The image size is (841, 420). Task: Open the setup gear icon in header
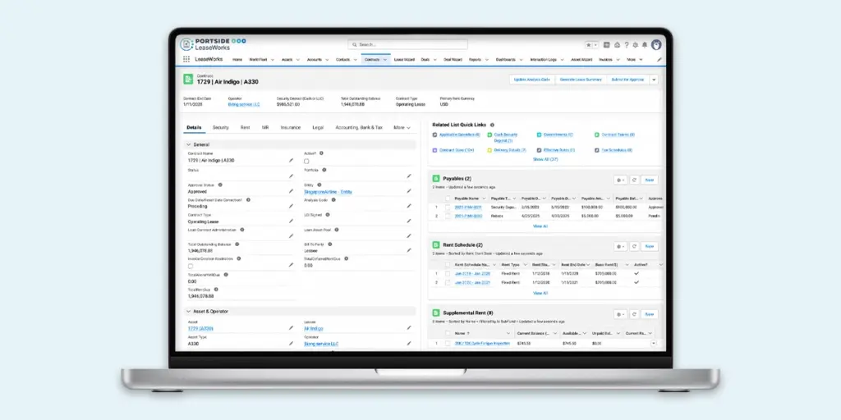point(635,45)
